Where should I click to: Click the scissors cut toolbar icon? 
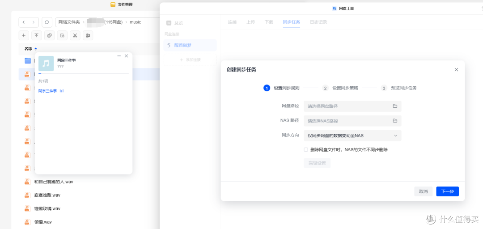pyautogui.click(x=75, y=35)
